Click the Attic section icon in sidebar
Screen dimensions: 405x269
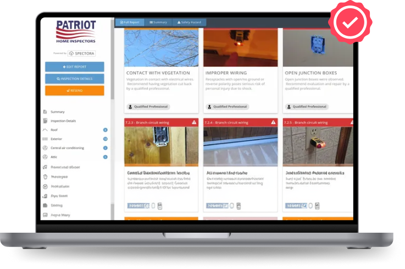point(45,157)
